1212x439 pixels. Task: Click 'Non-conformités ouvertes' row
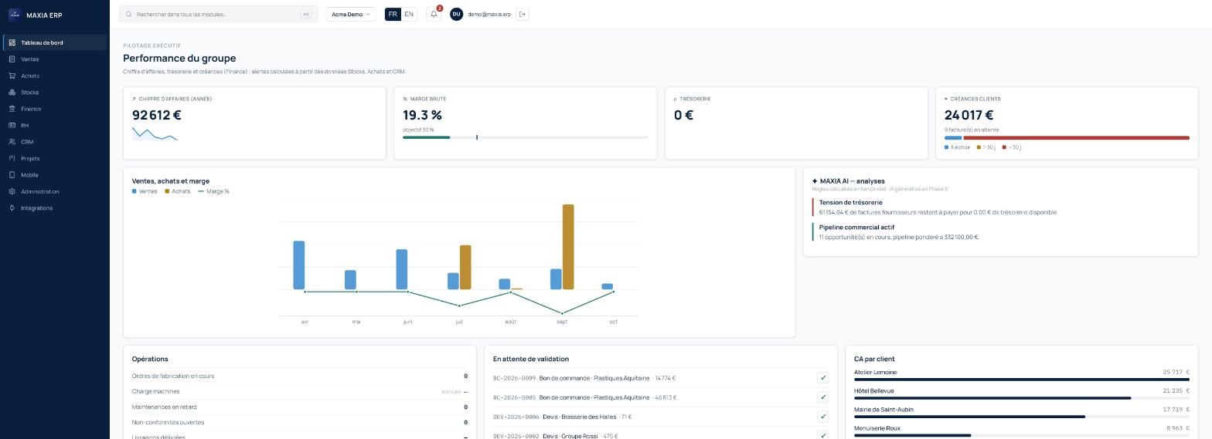[300, 422]
